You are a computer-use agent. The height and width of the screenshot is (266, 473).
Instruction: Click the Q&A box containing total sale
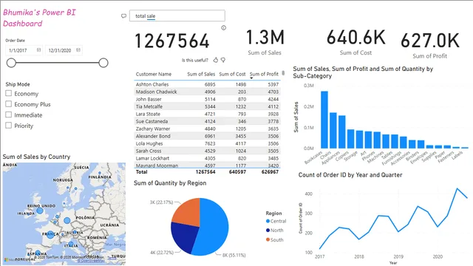click(x=177, y=16)
